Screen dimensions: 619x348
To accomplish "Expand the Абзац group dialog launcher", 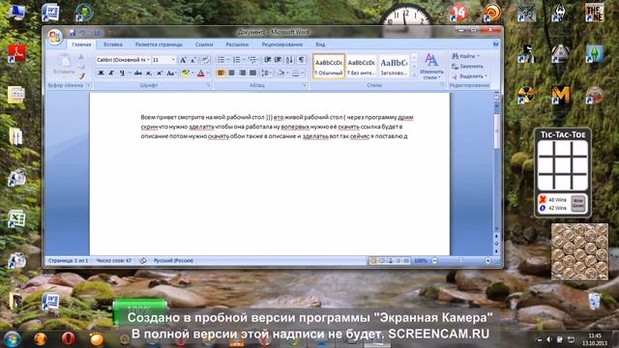I will pos(305,85).
